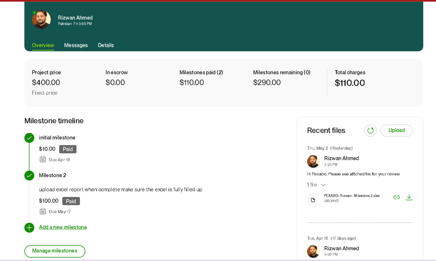Image resolution: width=436 pixels, height=261 pixels.
Task: Click the Milestone 2 title
Action: coord(52,175)
